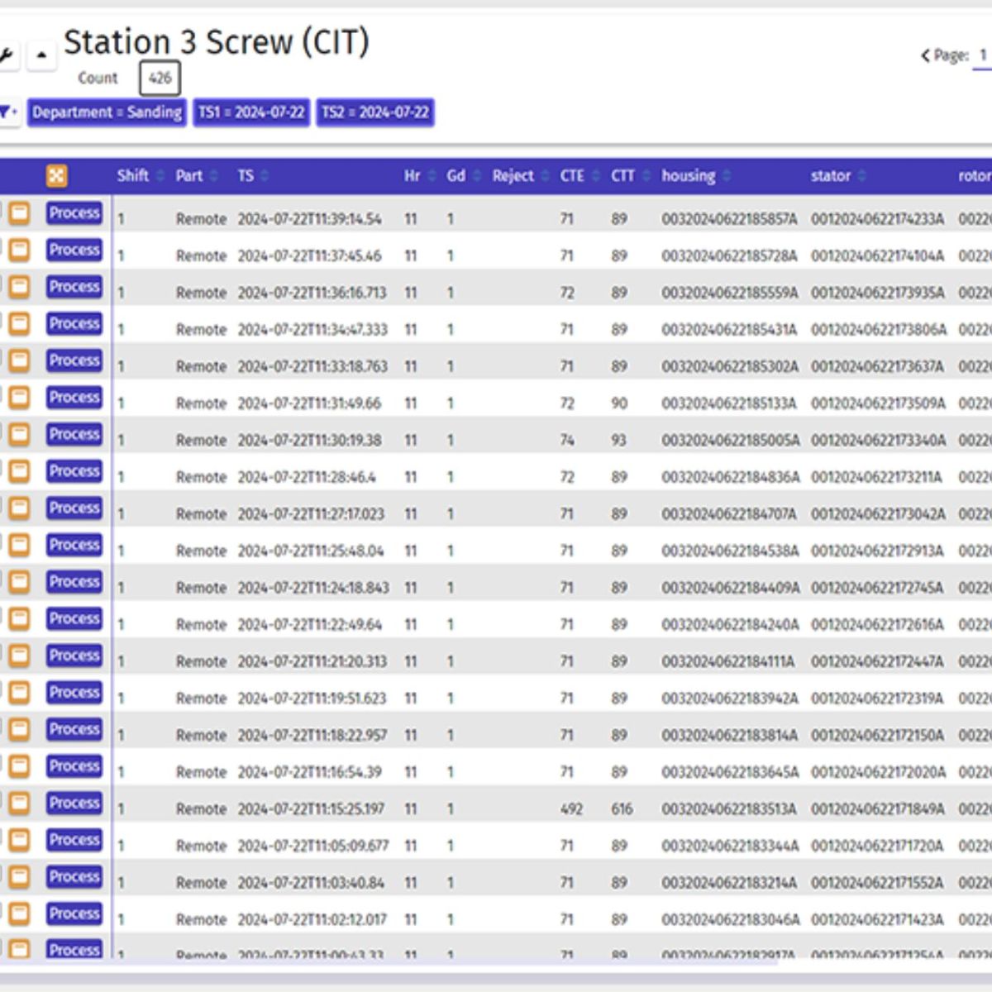Click the wrench settings icon
This screenshot has height=992, width=992.
5,56
